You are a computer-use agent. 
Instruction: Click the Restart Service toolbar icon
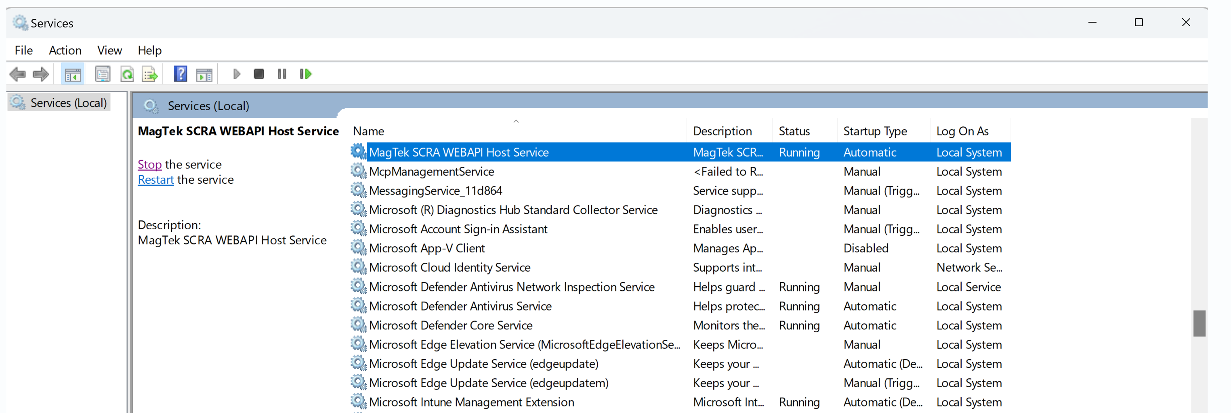[x=305, y=74]
